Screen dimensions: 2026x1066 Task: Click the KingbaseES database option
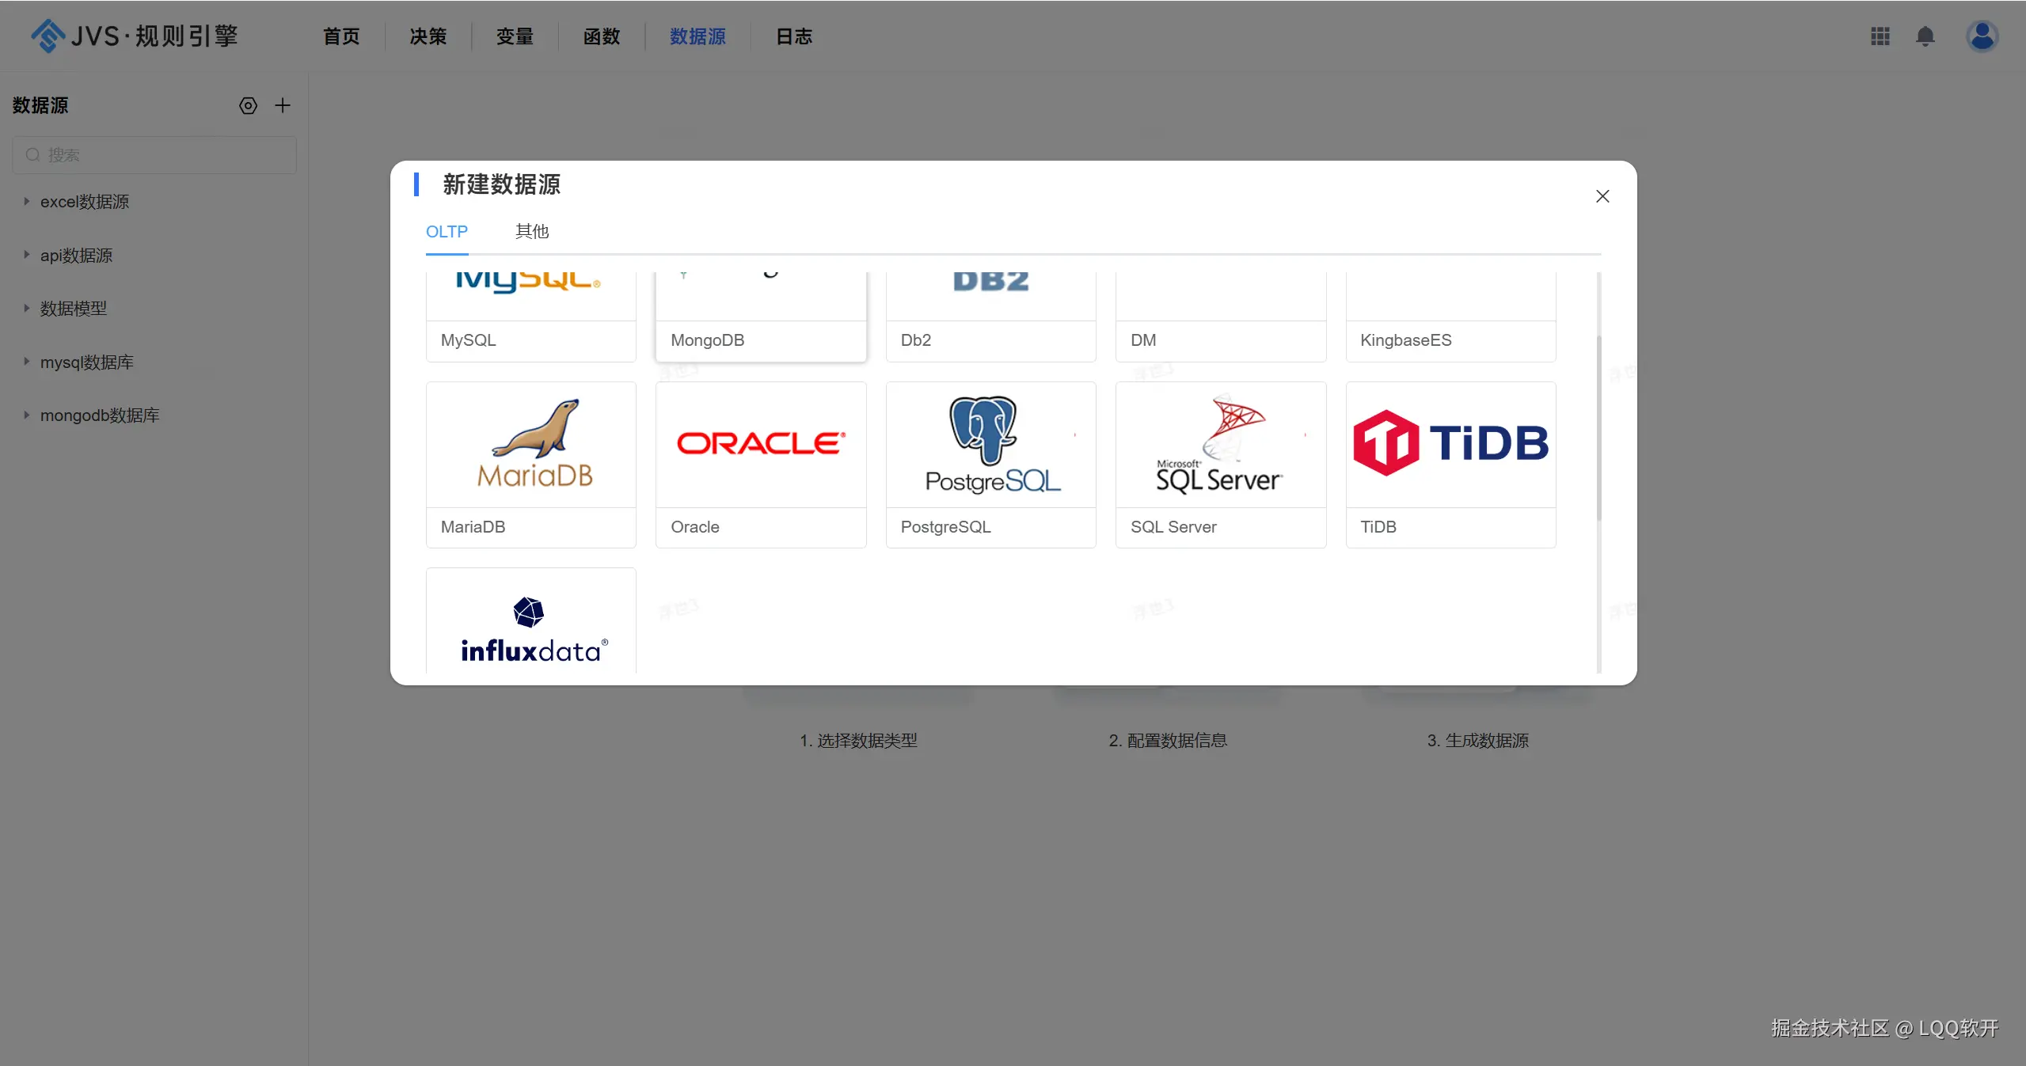click(1405, 340)
